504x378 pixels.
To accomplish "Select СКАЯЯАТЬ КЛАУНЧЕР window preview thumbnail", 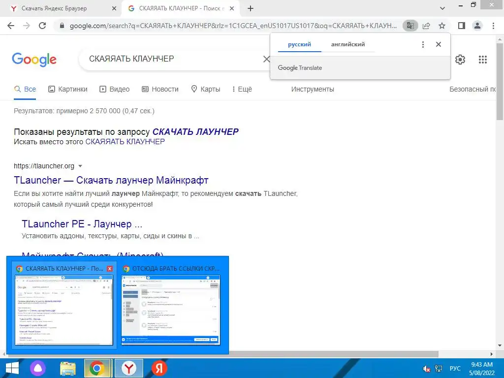I will 64,310.
